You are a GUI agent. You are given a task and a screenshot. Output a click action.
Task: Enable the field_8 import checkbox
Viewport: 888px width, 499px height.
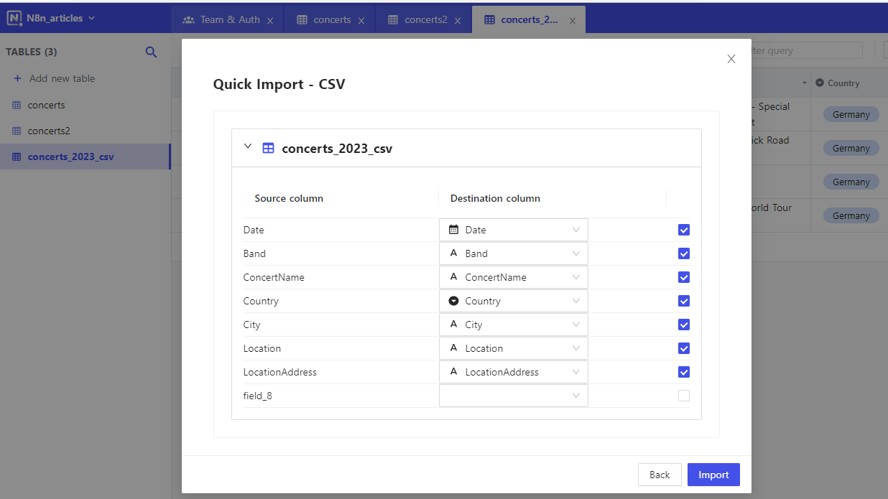tap(683, 396)
